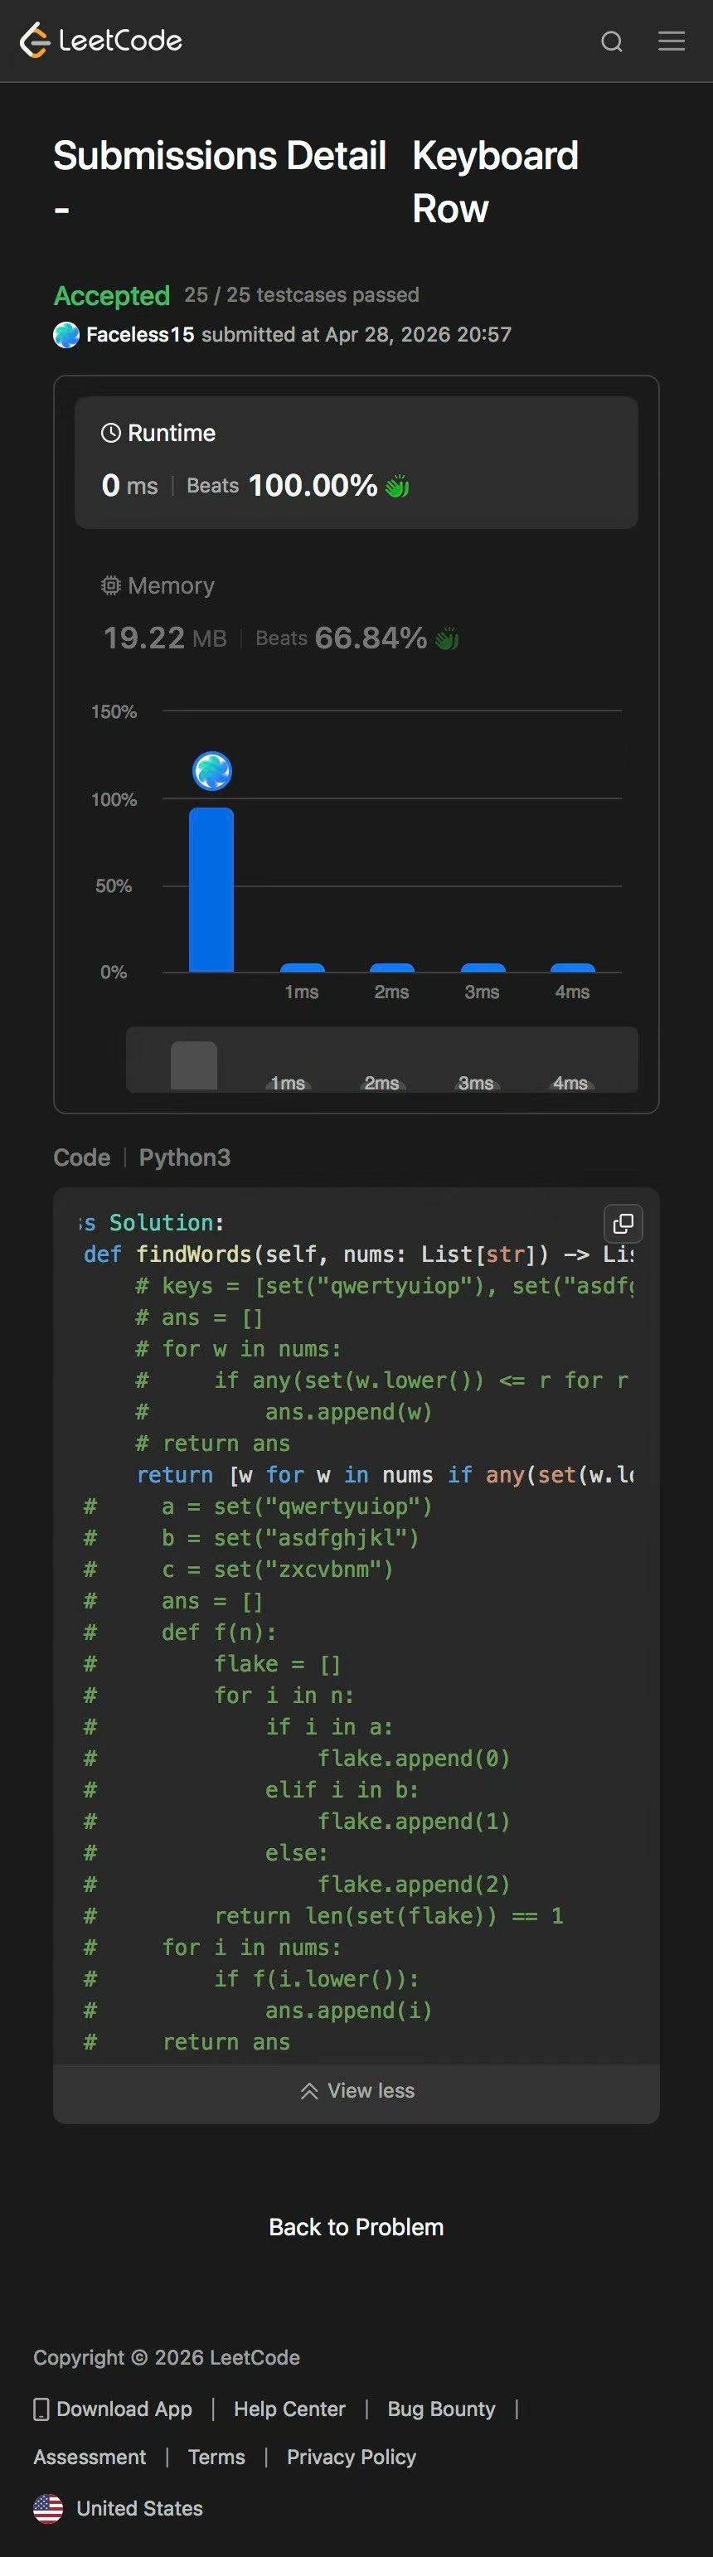Click the code line 'return [w for w in nums'
Viewport: 713px width, 2557px height.
click(x=385, y=1475)
